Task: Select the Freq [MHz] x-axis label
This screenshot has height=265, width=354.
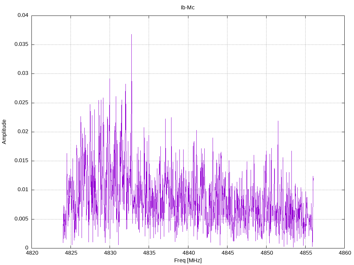Action: (x=188, y=261)
